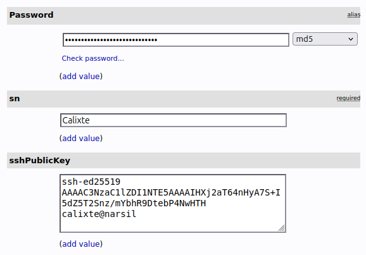Click the chevron arrow of the md5 selector

point(351,39)
